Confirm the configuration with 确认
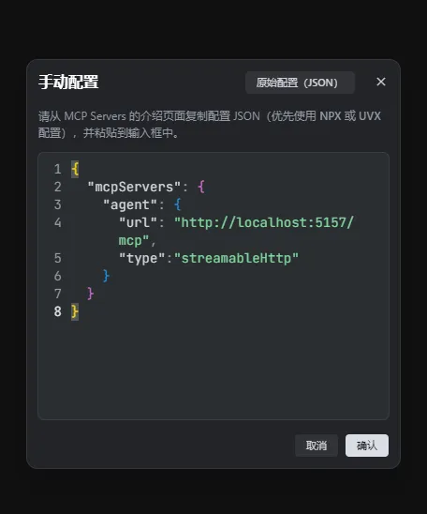Viewport: 427px width, 514px height. pyautogui.click(x=367, y=446)
